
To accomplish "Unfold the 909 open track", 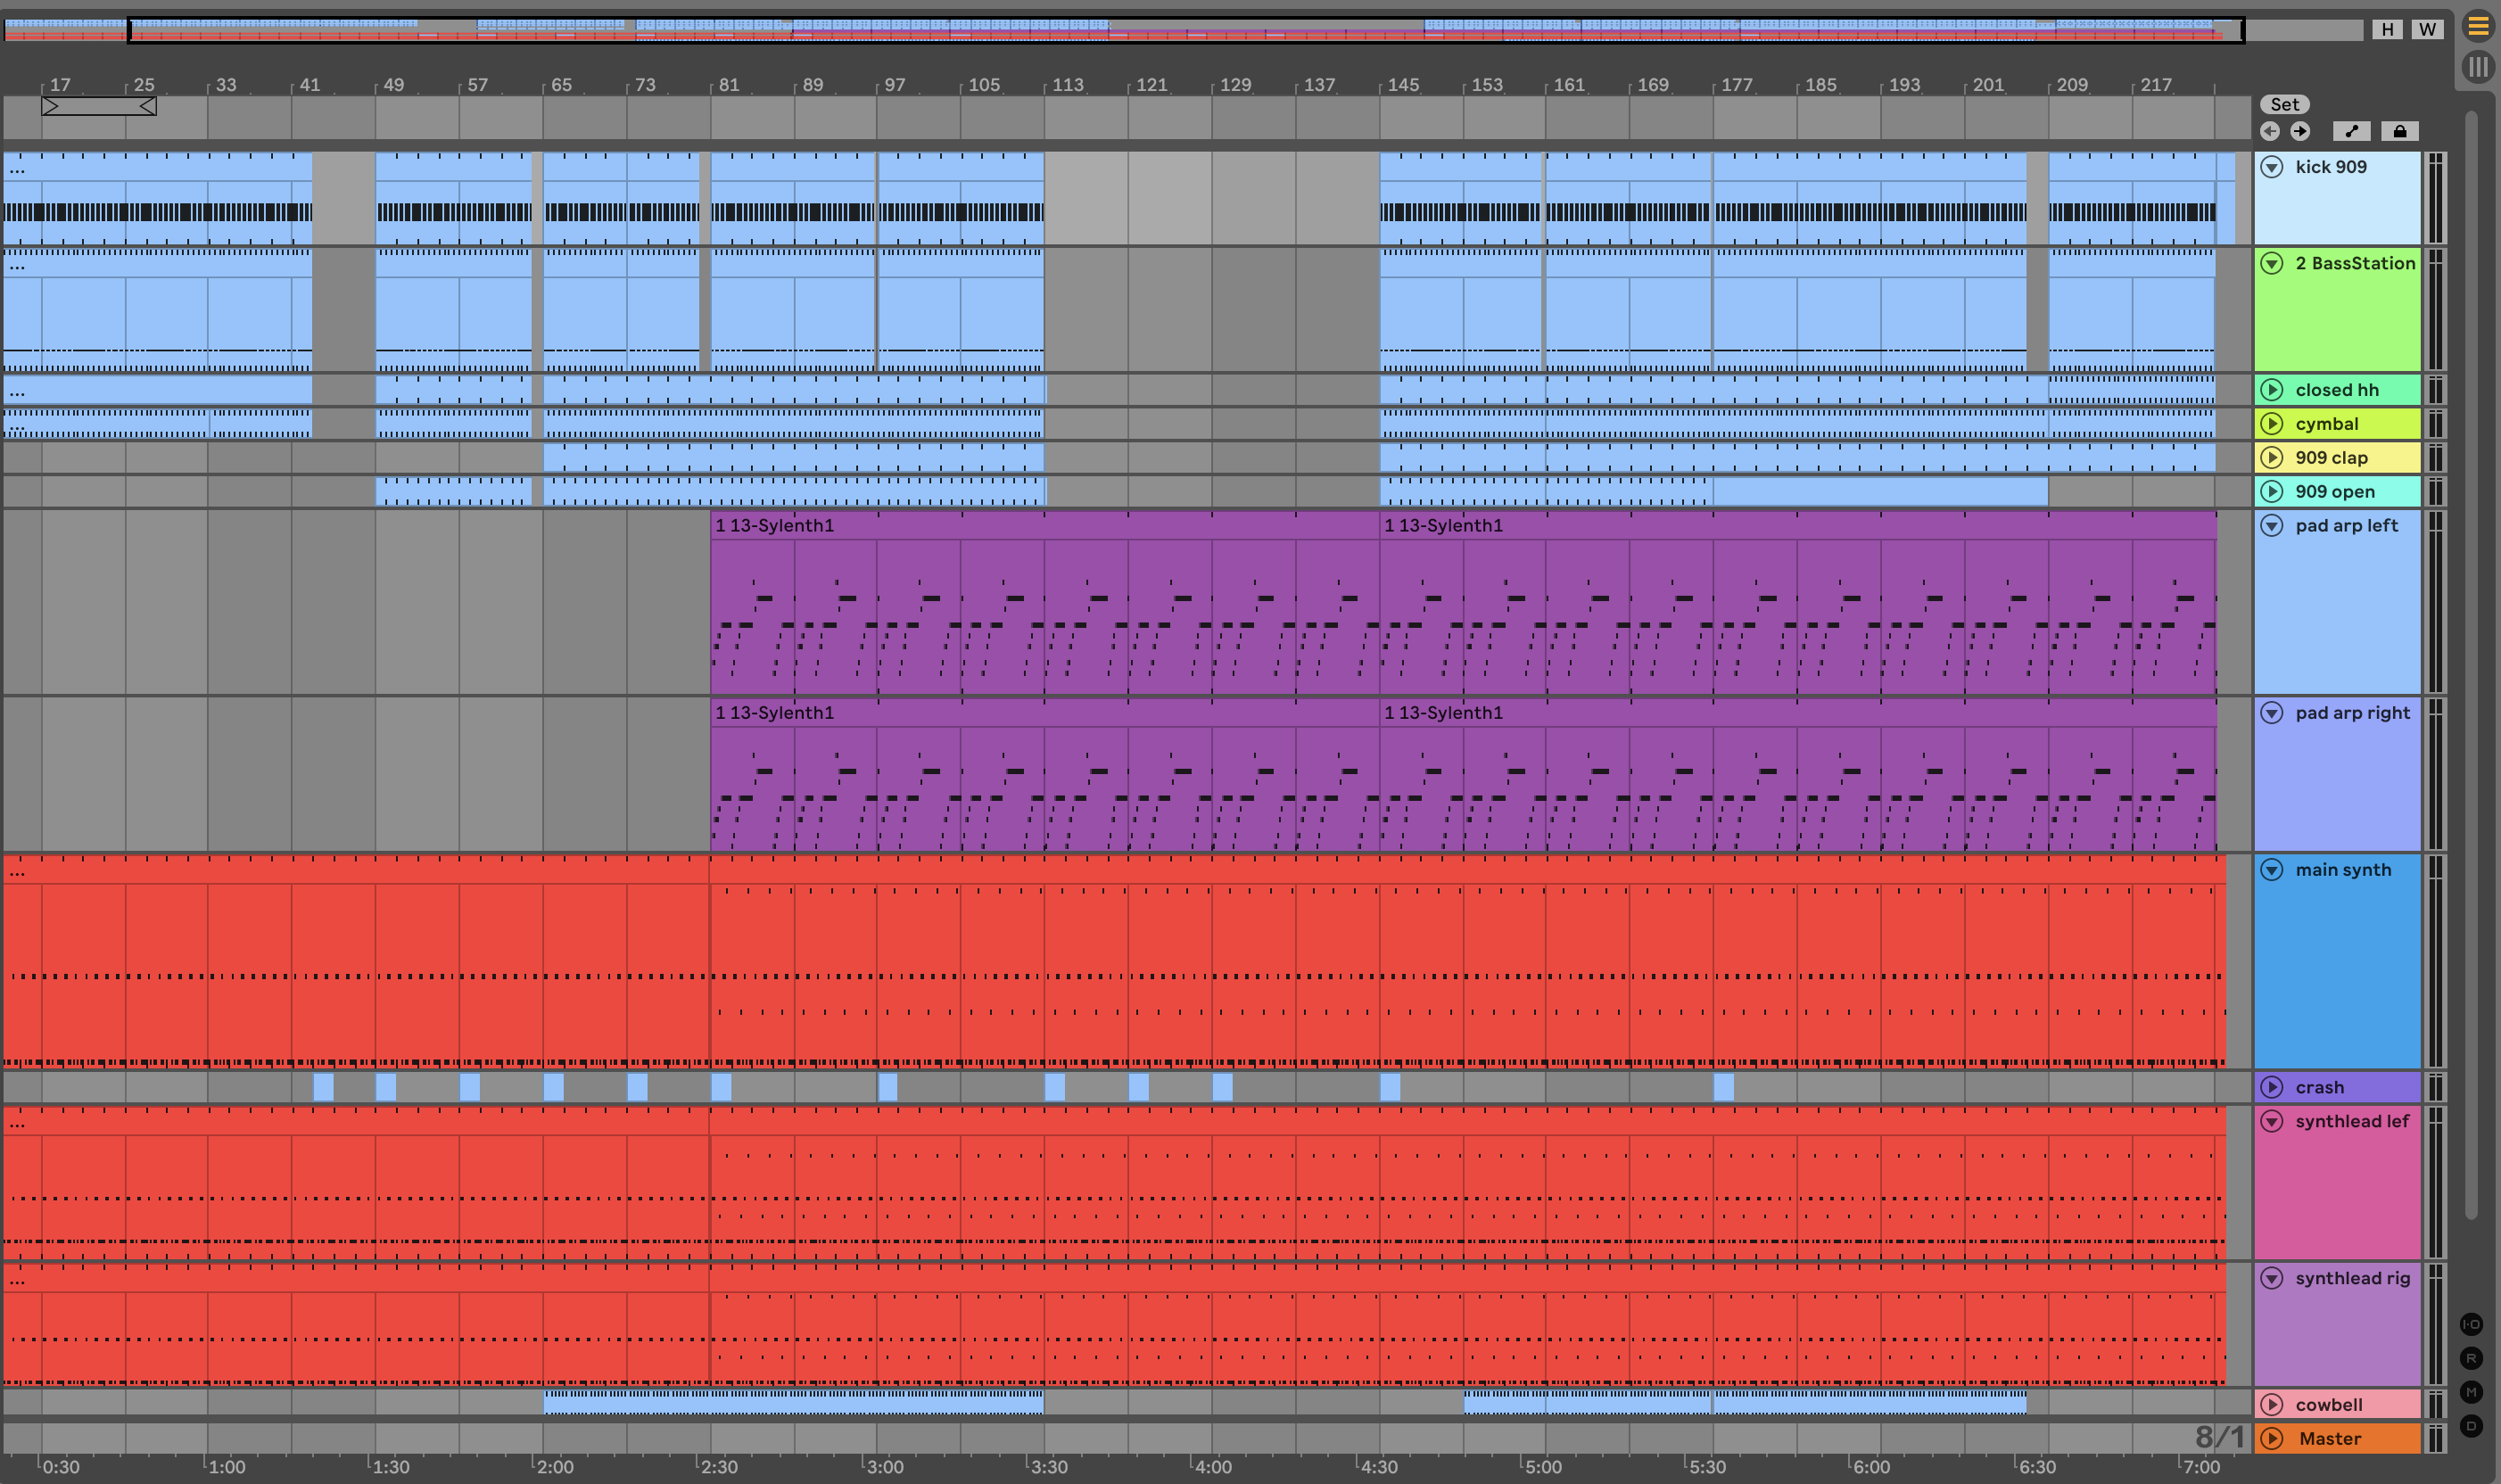I will 2272,492.
